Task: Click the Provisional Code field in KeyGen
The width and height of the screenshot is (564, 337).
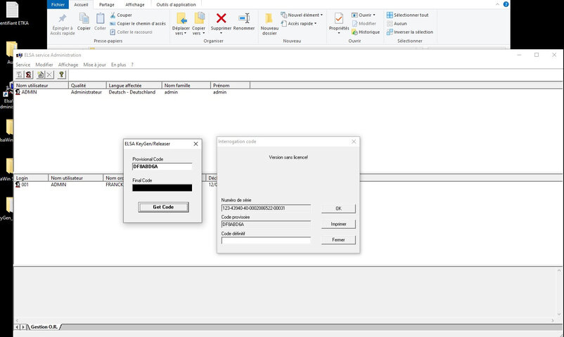Action: (162, 166)
